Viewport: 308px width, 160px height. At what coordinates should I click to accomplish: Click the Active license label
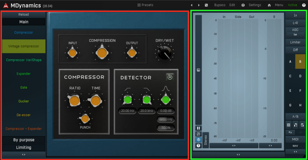(292, 5)
